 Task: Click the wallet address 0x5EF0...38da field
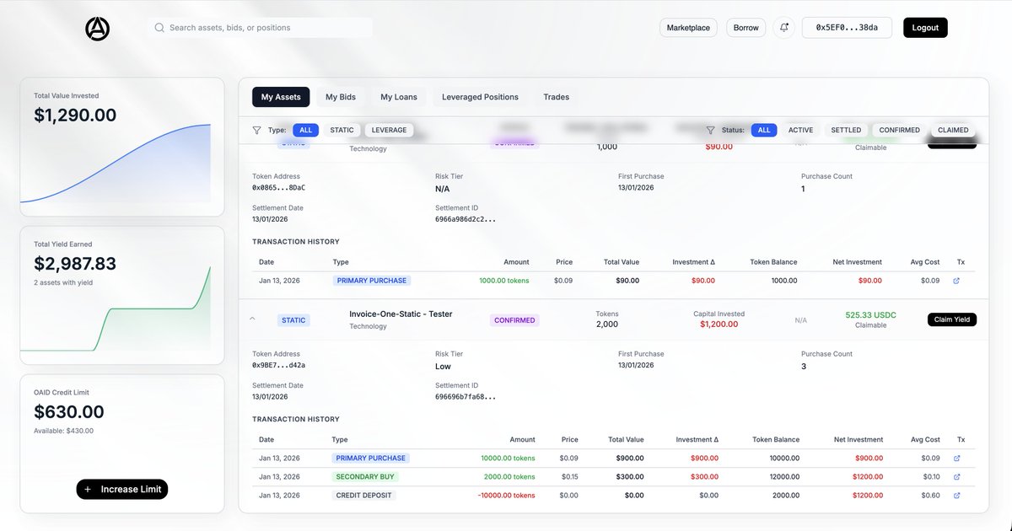point(847,27)
